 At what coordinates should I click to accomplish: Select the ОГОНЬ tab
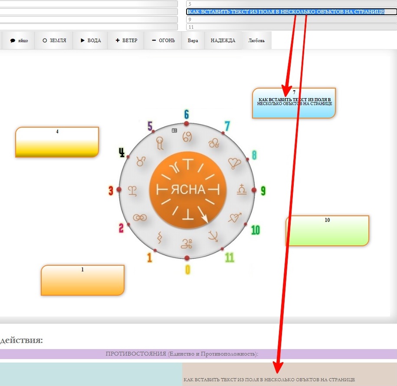point(163,40)
